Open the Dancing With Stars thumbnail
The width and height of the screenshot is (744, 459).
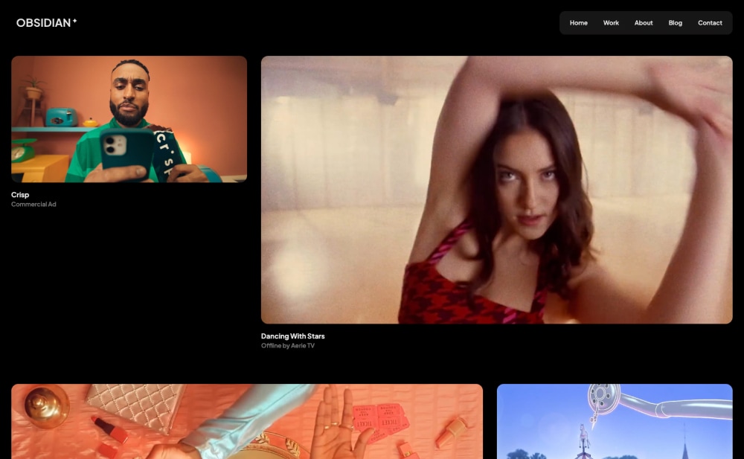[496, 190]
